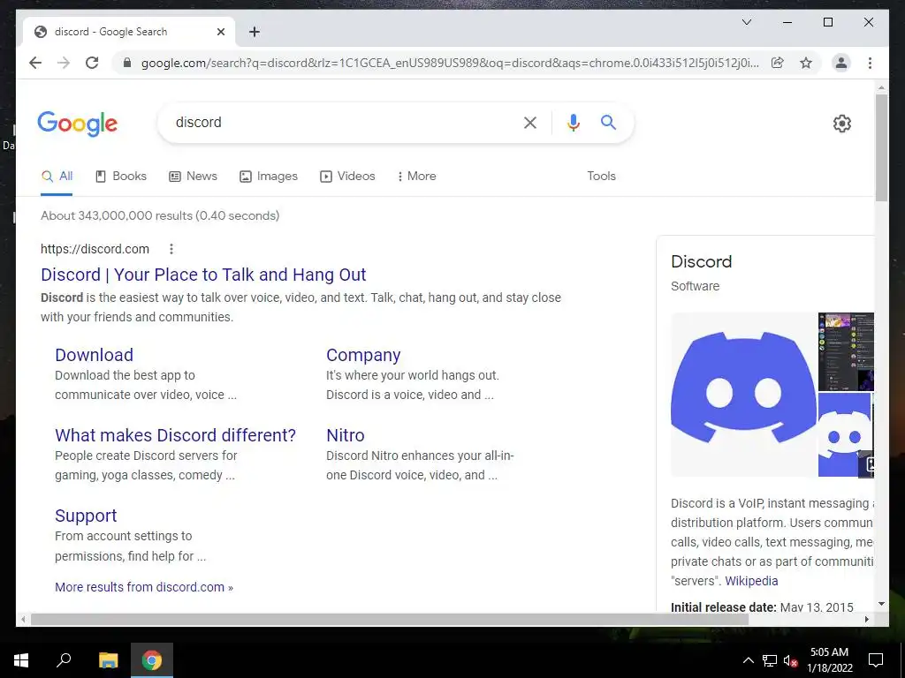This screenshot has width=905, height=678.
Task: Share this page using the address bar icon
Action: [778, 63]
